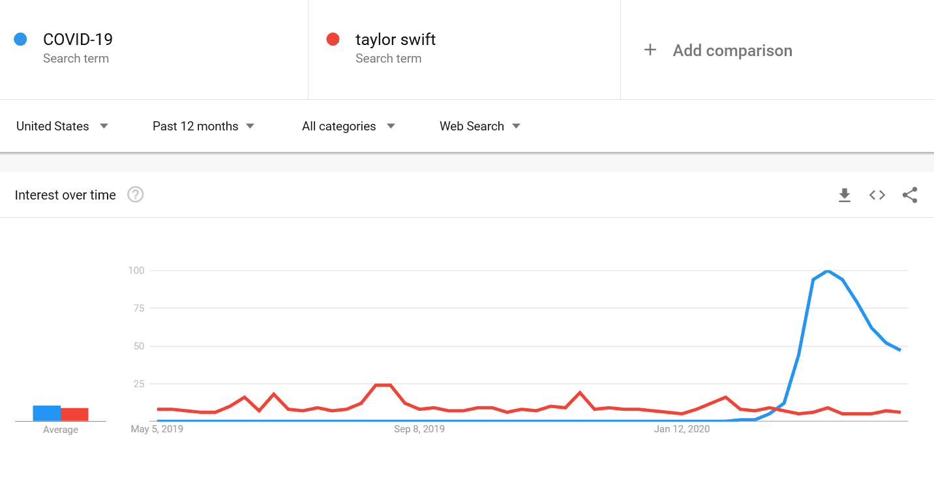Edit the COVID-19 search term
The width and height of the screenshot is (934, 491).
point(78,40)
